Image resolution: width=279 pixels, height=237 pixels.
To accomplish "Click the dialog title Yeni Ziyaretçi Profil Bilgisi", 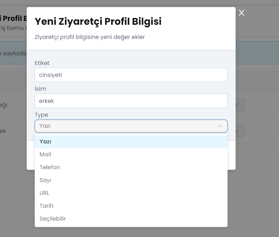I will (98, 22).
